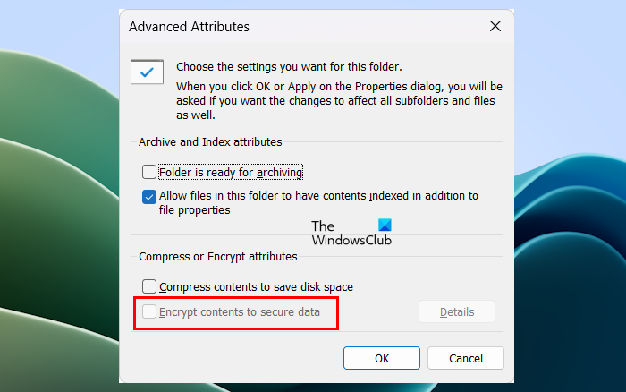Open the disabled Details button
This screenshot has width=626, height=392.
pyautogui.click(x=457, y=311)
